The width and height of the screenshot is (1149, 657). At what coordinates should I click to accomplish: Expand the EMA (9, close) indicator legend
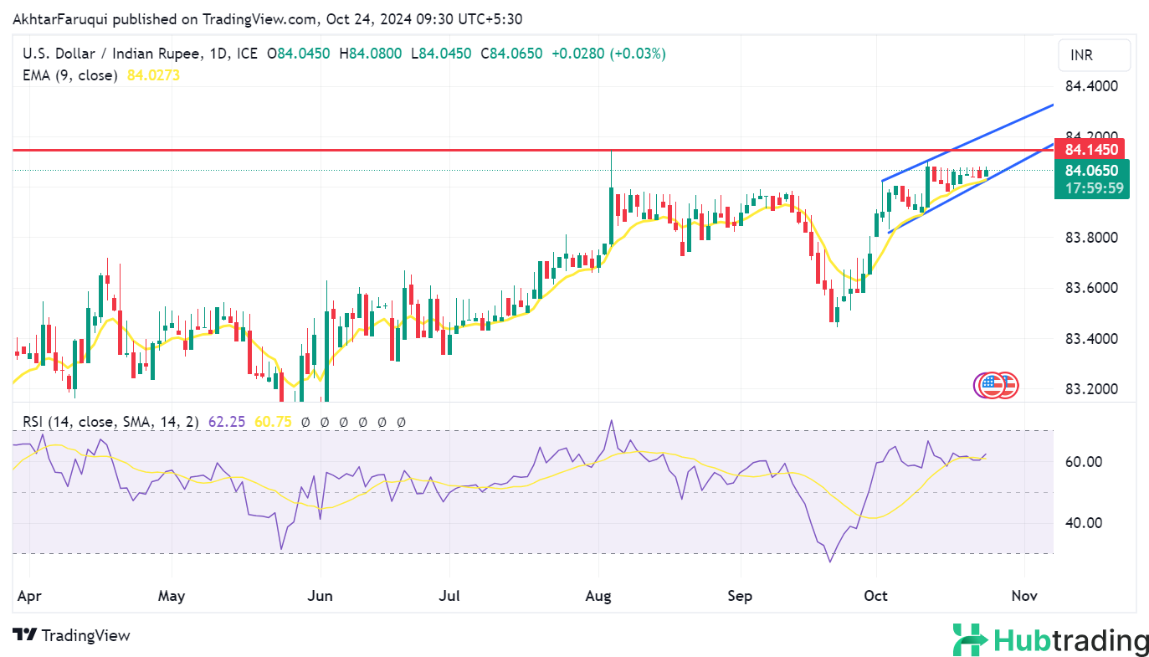tap(69, 75)
